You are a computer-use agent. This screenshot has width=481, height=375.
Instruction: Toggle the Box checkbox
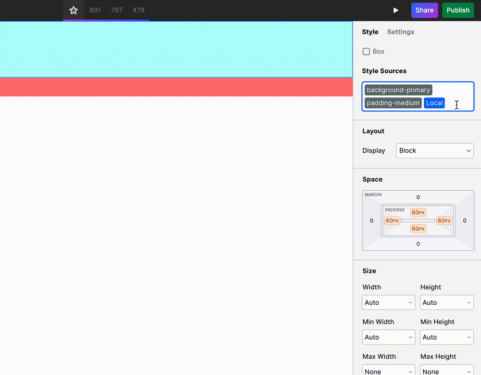click(366, 51)
